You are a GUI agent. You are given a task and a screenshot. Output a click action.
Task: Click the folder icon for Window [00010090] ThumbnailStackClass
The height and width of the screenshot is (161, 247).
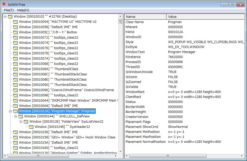pos(15,85)
